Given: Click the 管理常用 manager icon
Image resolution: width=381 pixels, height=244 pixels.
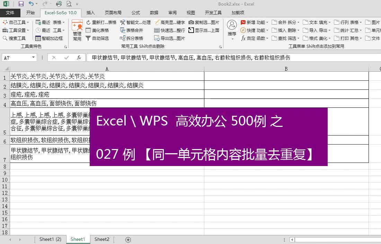Looking at the screenshot, I should tap(77, 29).
